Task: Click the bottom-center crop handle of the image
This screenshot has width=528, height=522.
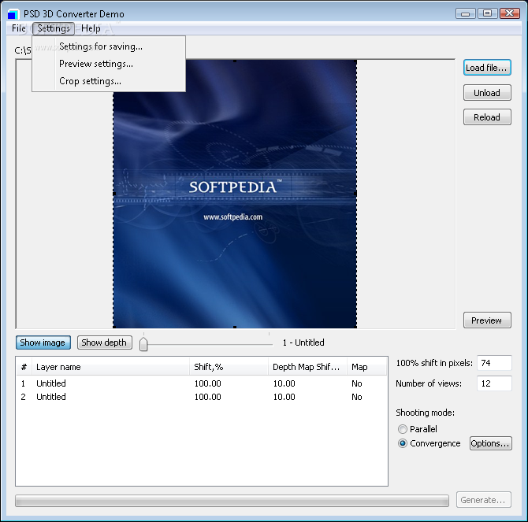Action: (235, 327)
